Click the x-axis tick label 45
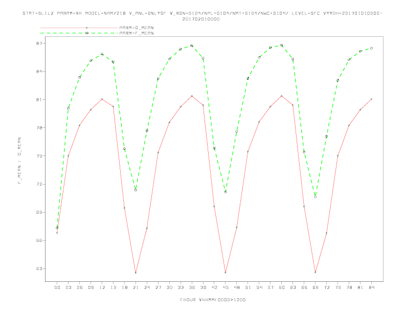The width and height of the screenshot is (405, 313). pyautogui.click(x=226, y=287)
